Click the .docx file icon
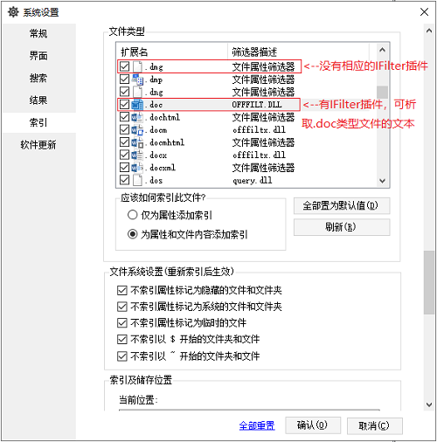 coord(137,155)
